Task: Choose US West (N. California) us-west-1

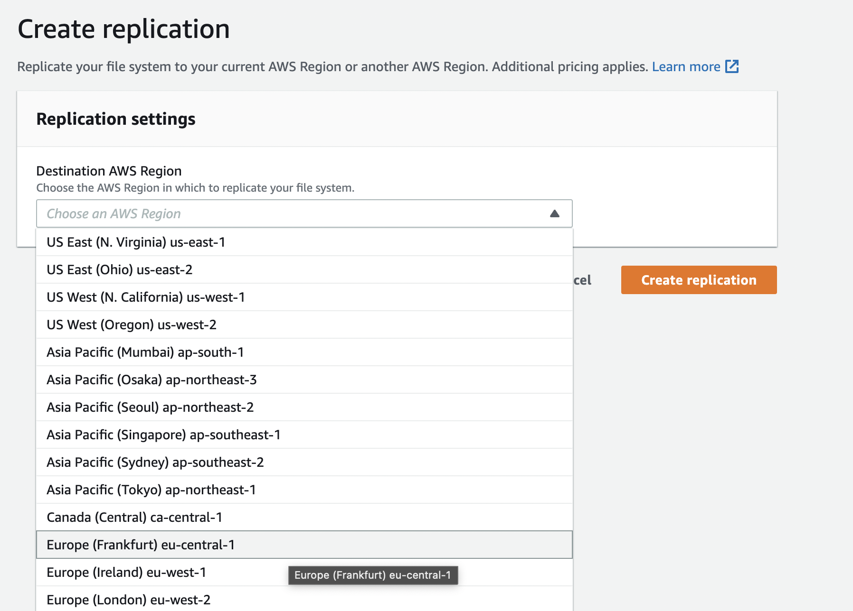Action: pyautogui.click(x=304, y=297)
